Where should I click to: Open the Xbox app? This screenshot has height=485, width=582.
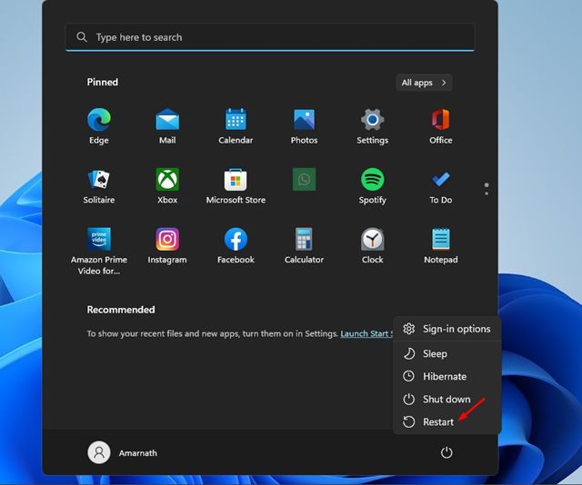tap(167, 185)
